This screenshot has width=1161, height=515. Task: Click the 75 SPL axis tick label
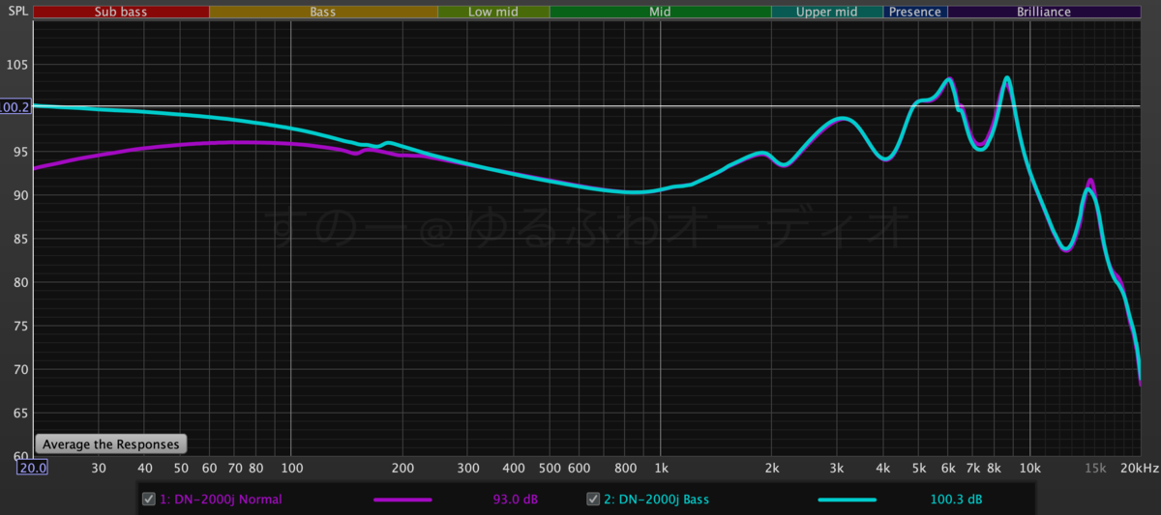coord(22,326)
